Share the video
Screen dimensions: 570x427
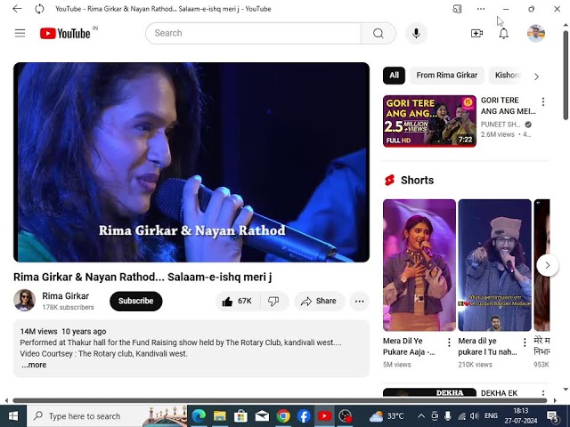[319, 301]
